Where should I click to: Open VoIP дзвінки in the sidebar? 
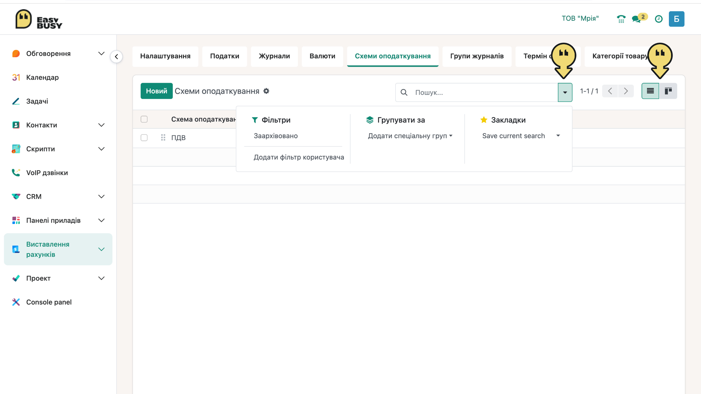click(47, 173)
